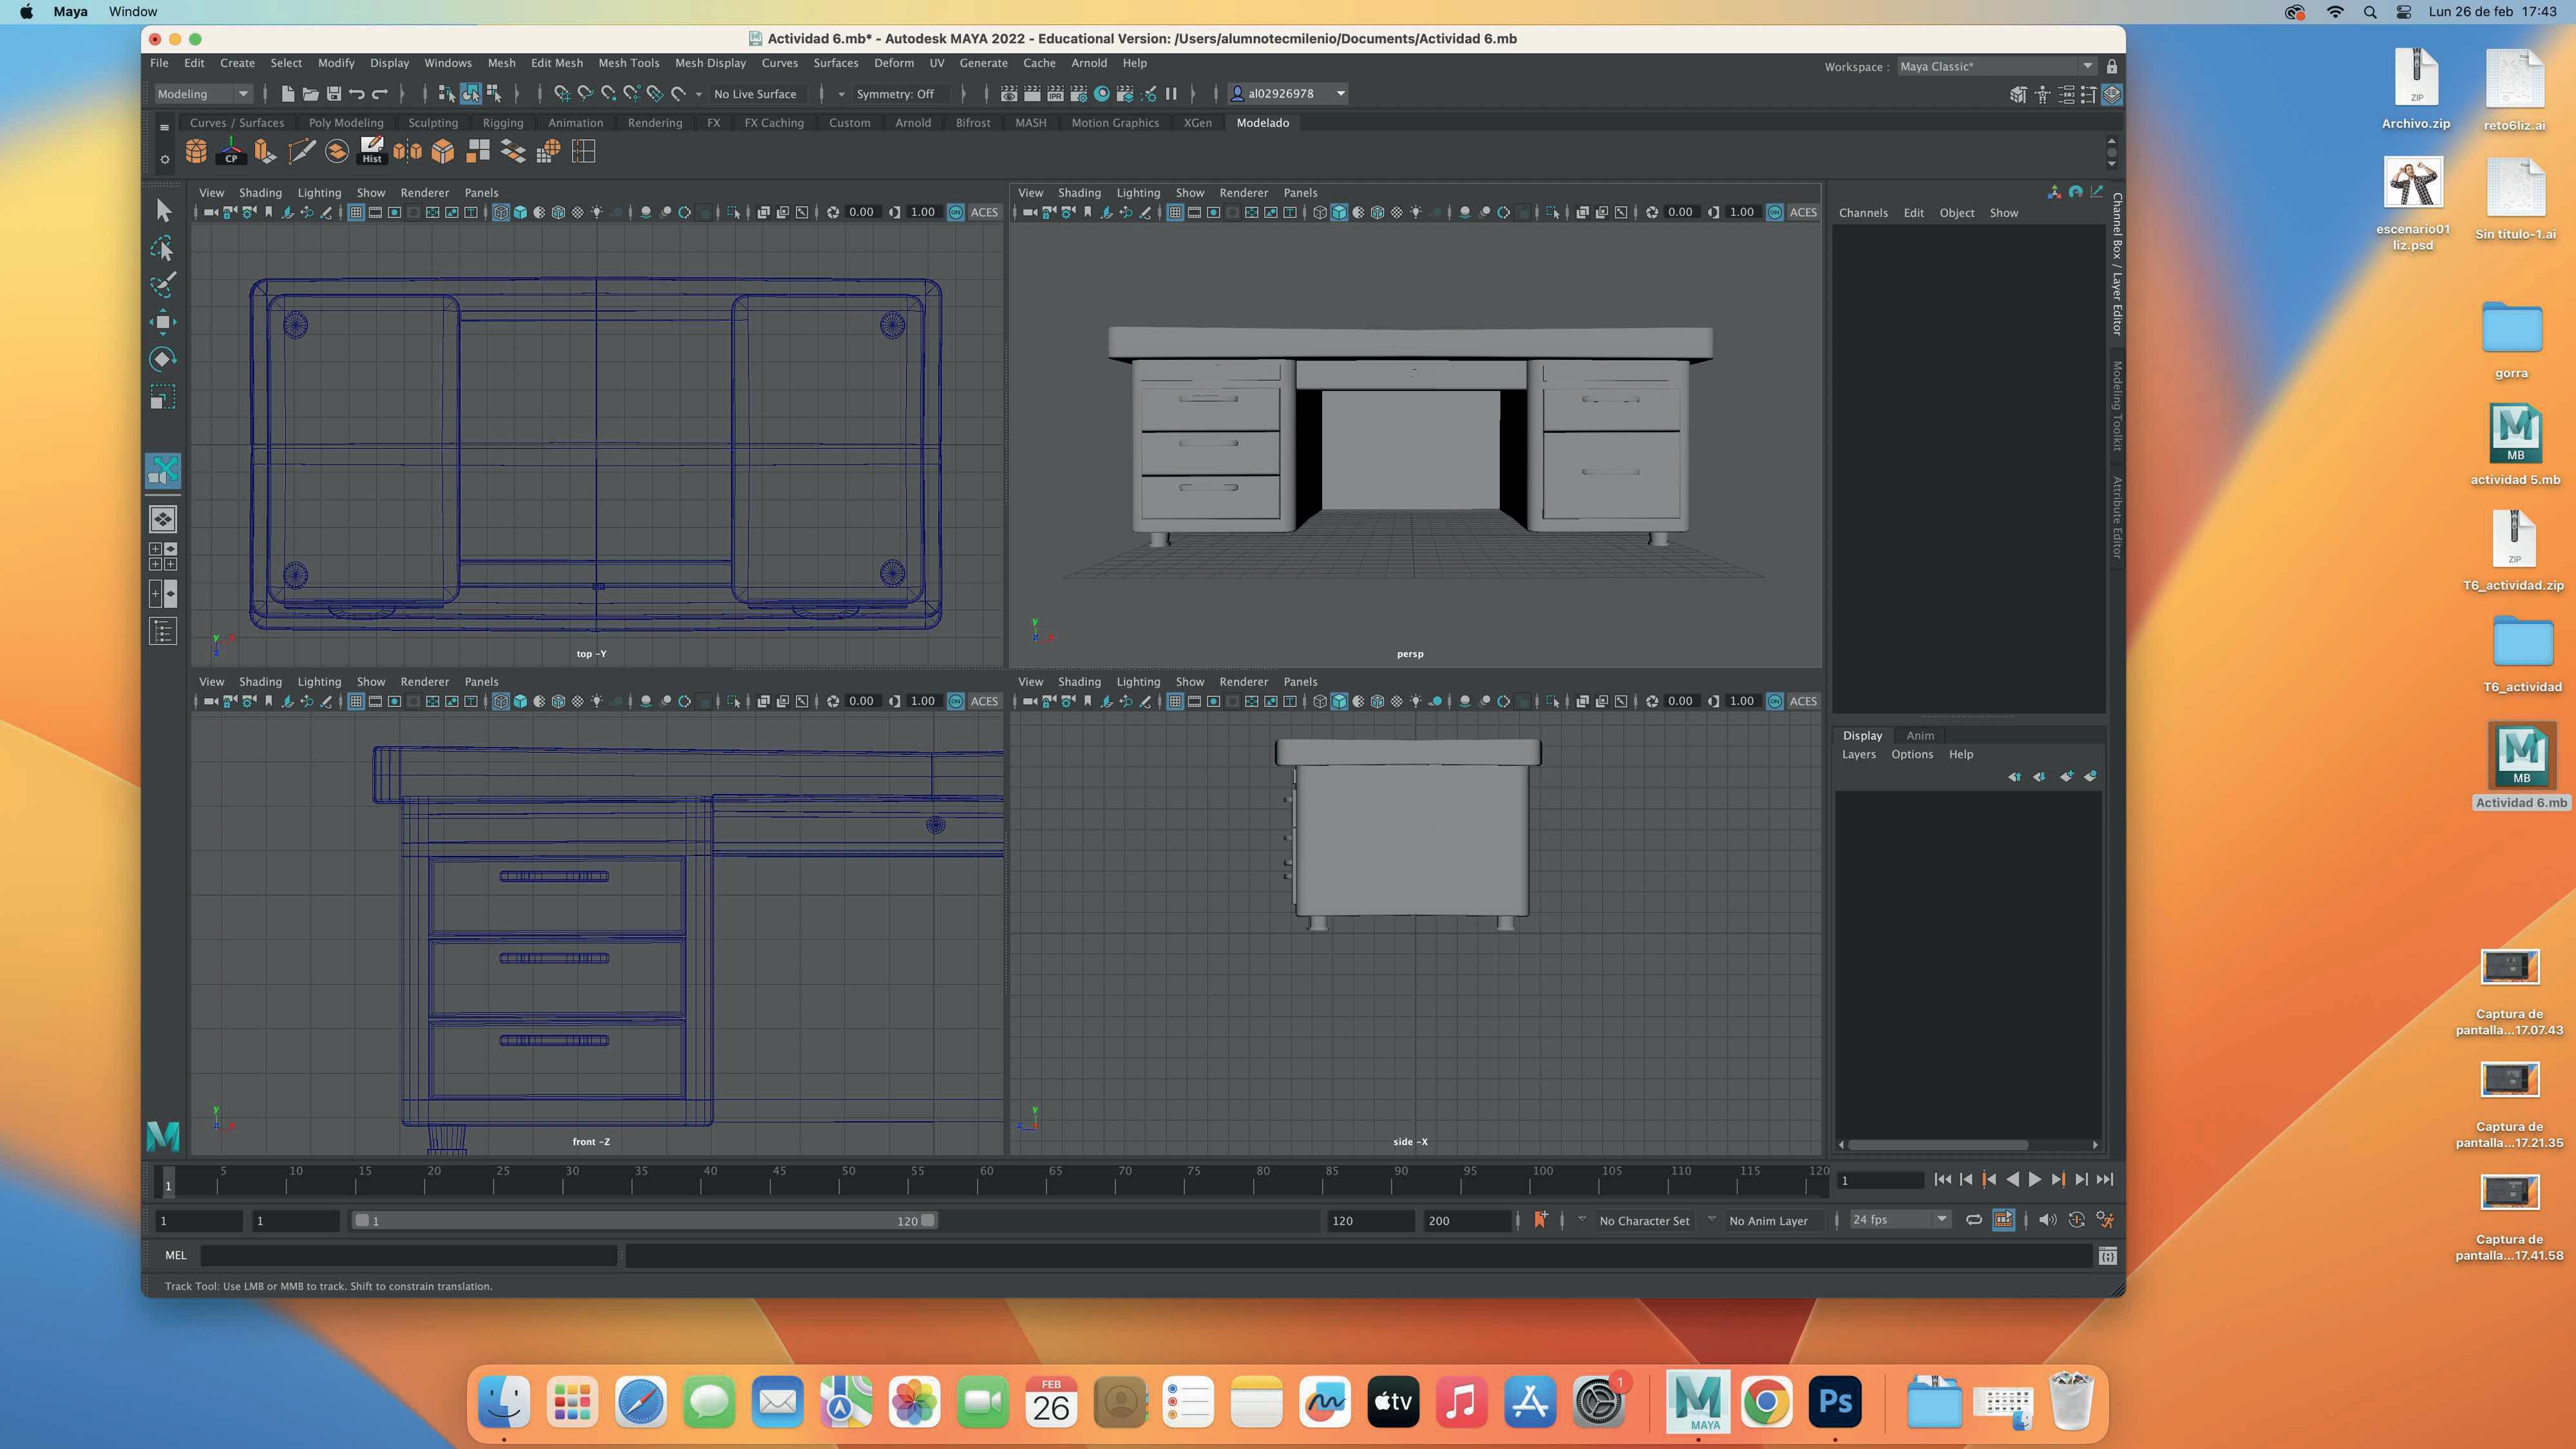Open the Render Settings clapperboard icon

pos(1078,94)
